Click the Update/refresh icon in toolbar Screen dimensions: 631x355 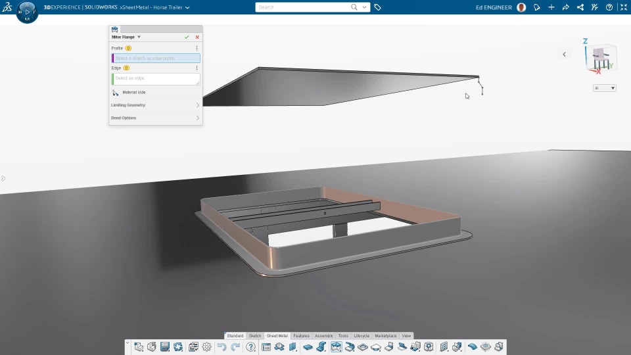(178, 347)
